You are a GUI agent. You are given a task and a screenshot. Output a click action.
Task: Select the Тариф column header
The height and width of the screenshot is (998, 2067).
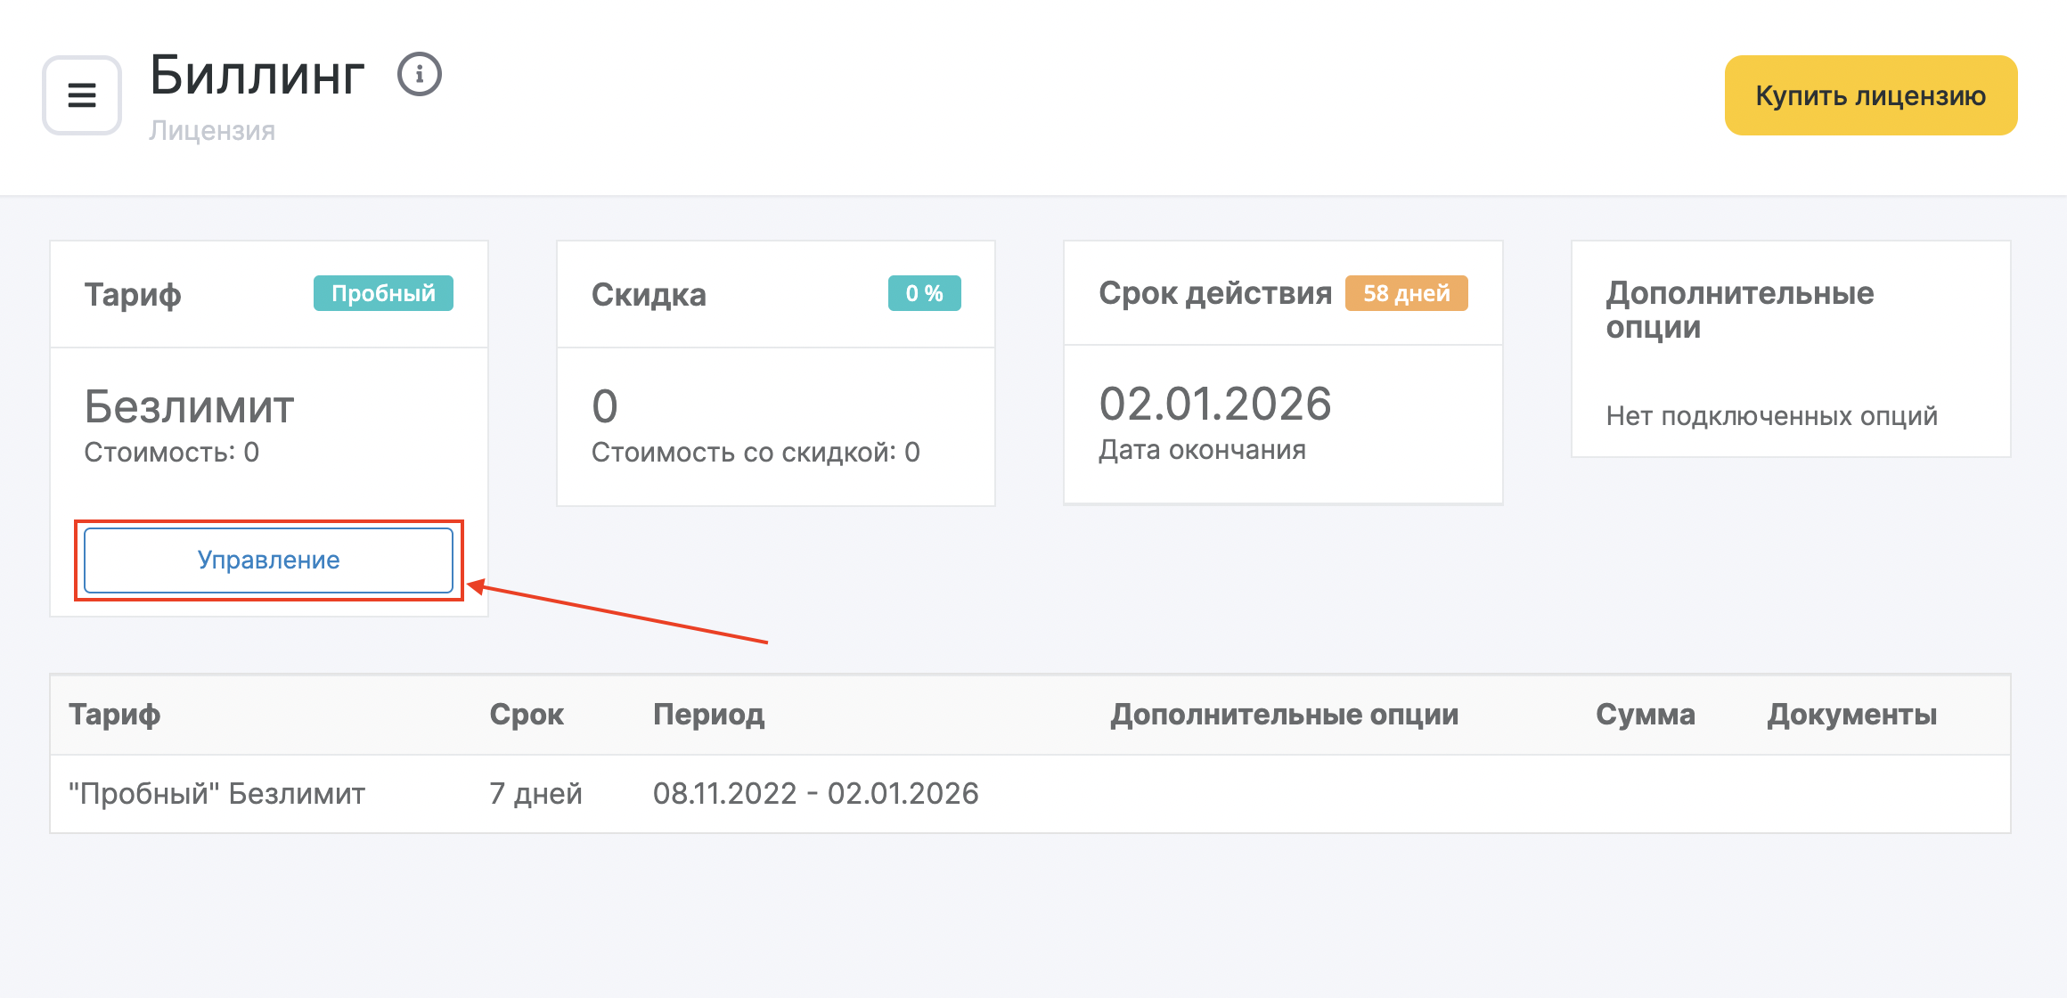(x=115, y=714)
